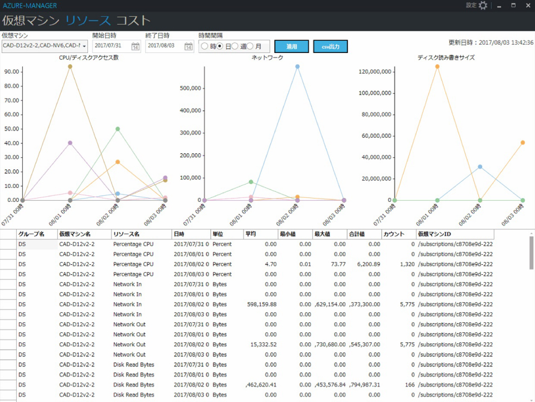Click the table's vertical scrollbar thumb

pos(532,253)
